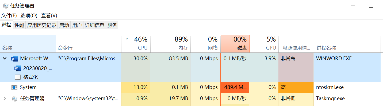The image size is (383, 106).
Task: Expand the 任务管理器 process group
Action: 5,99
